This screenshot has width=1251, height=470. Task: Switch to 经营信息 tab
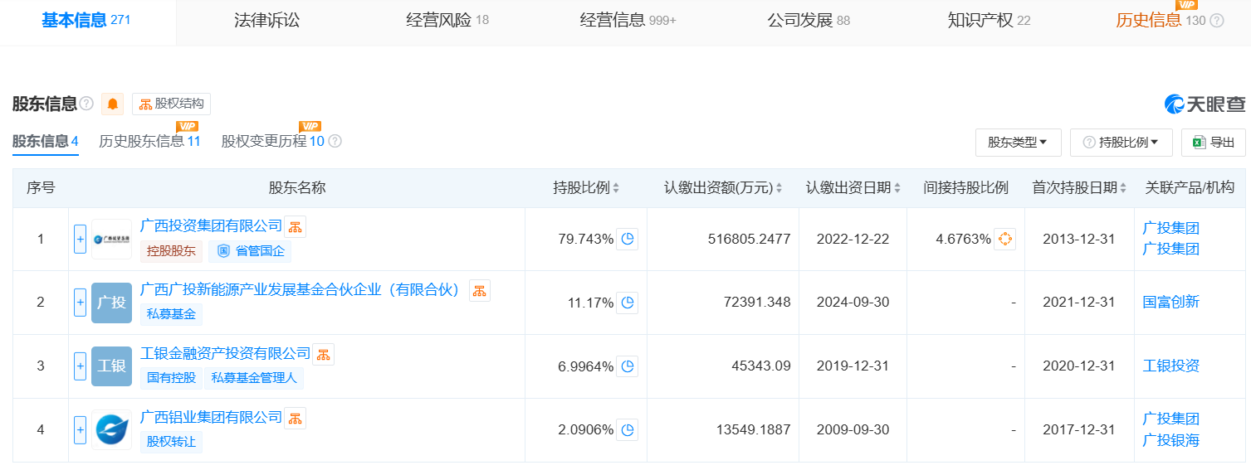point(628,20)
